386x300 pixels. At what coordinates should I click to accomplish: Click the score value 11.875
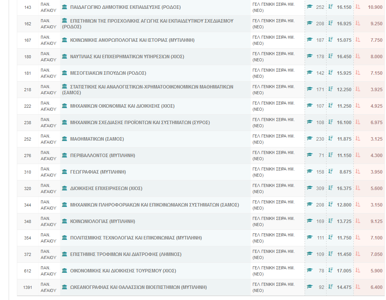coord(345,139)
